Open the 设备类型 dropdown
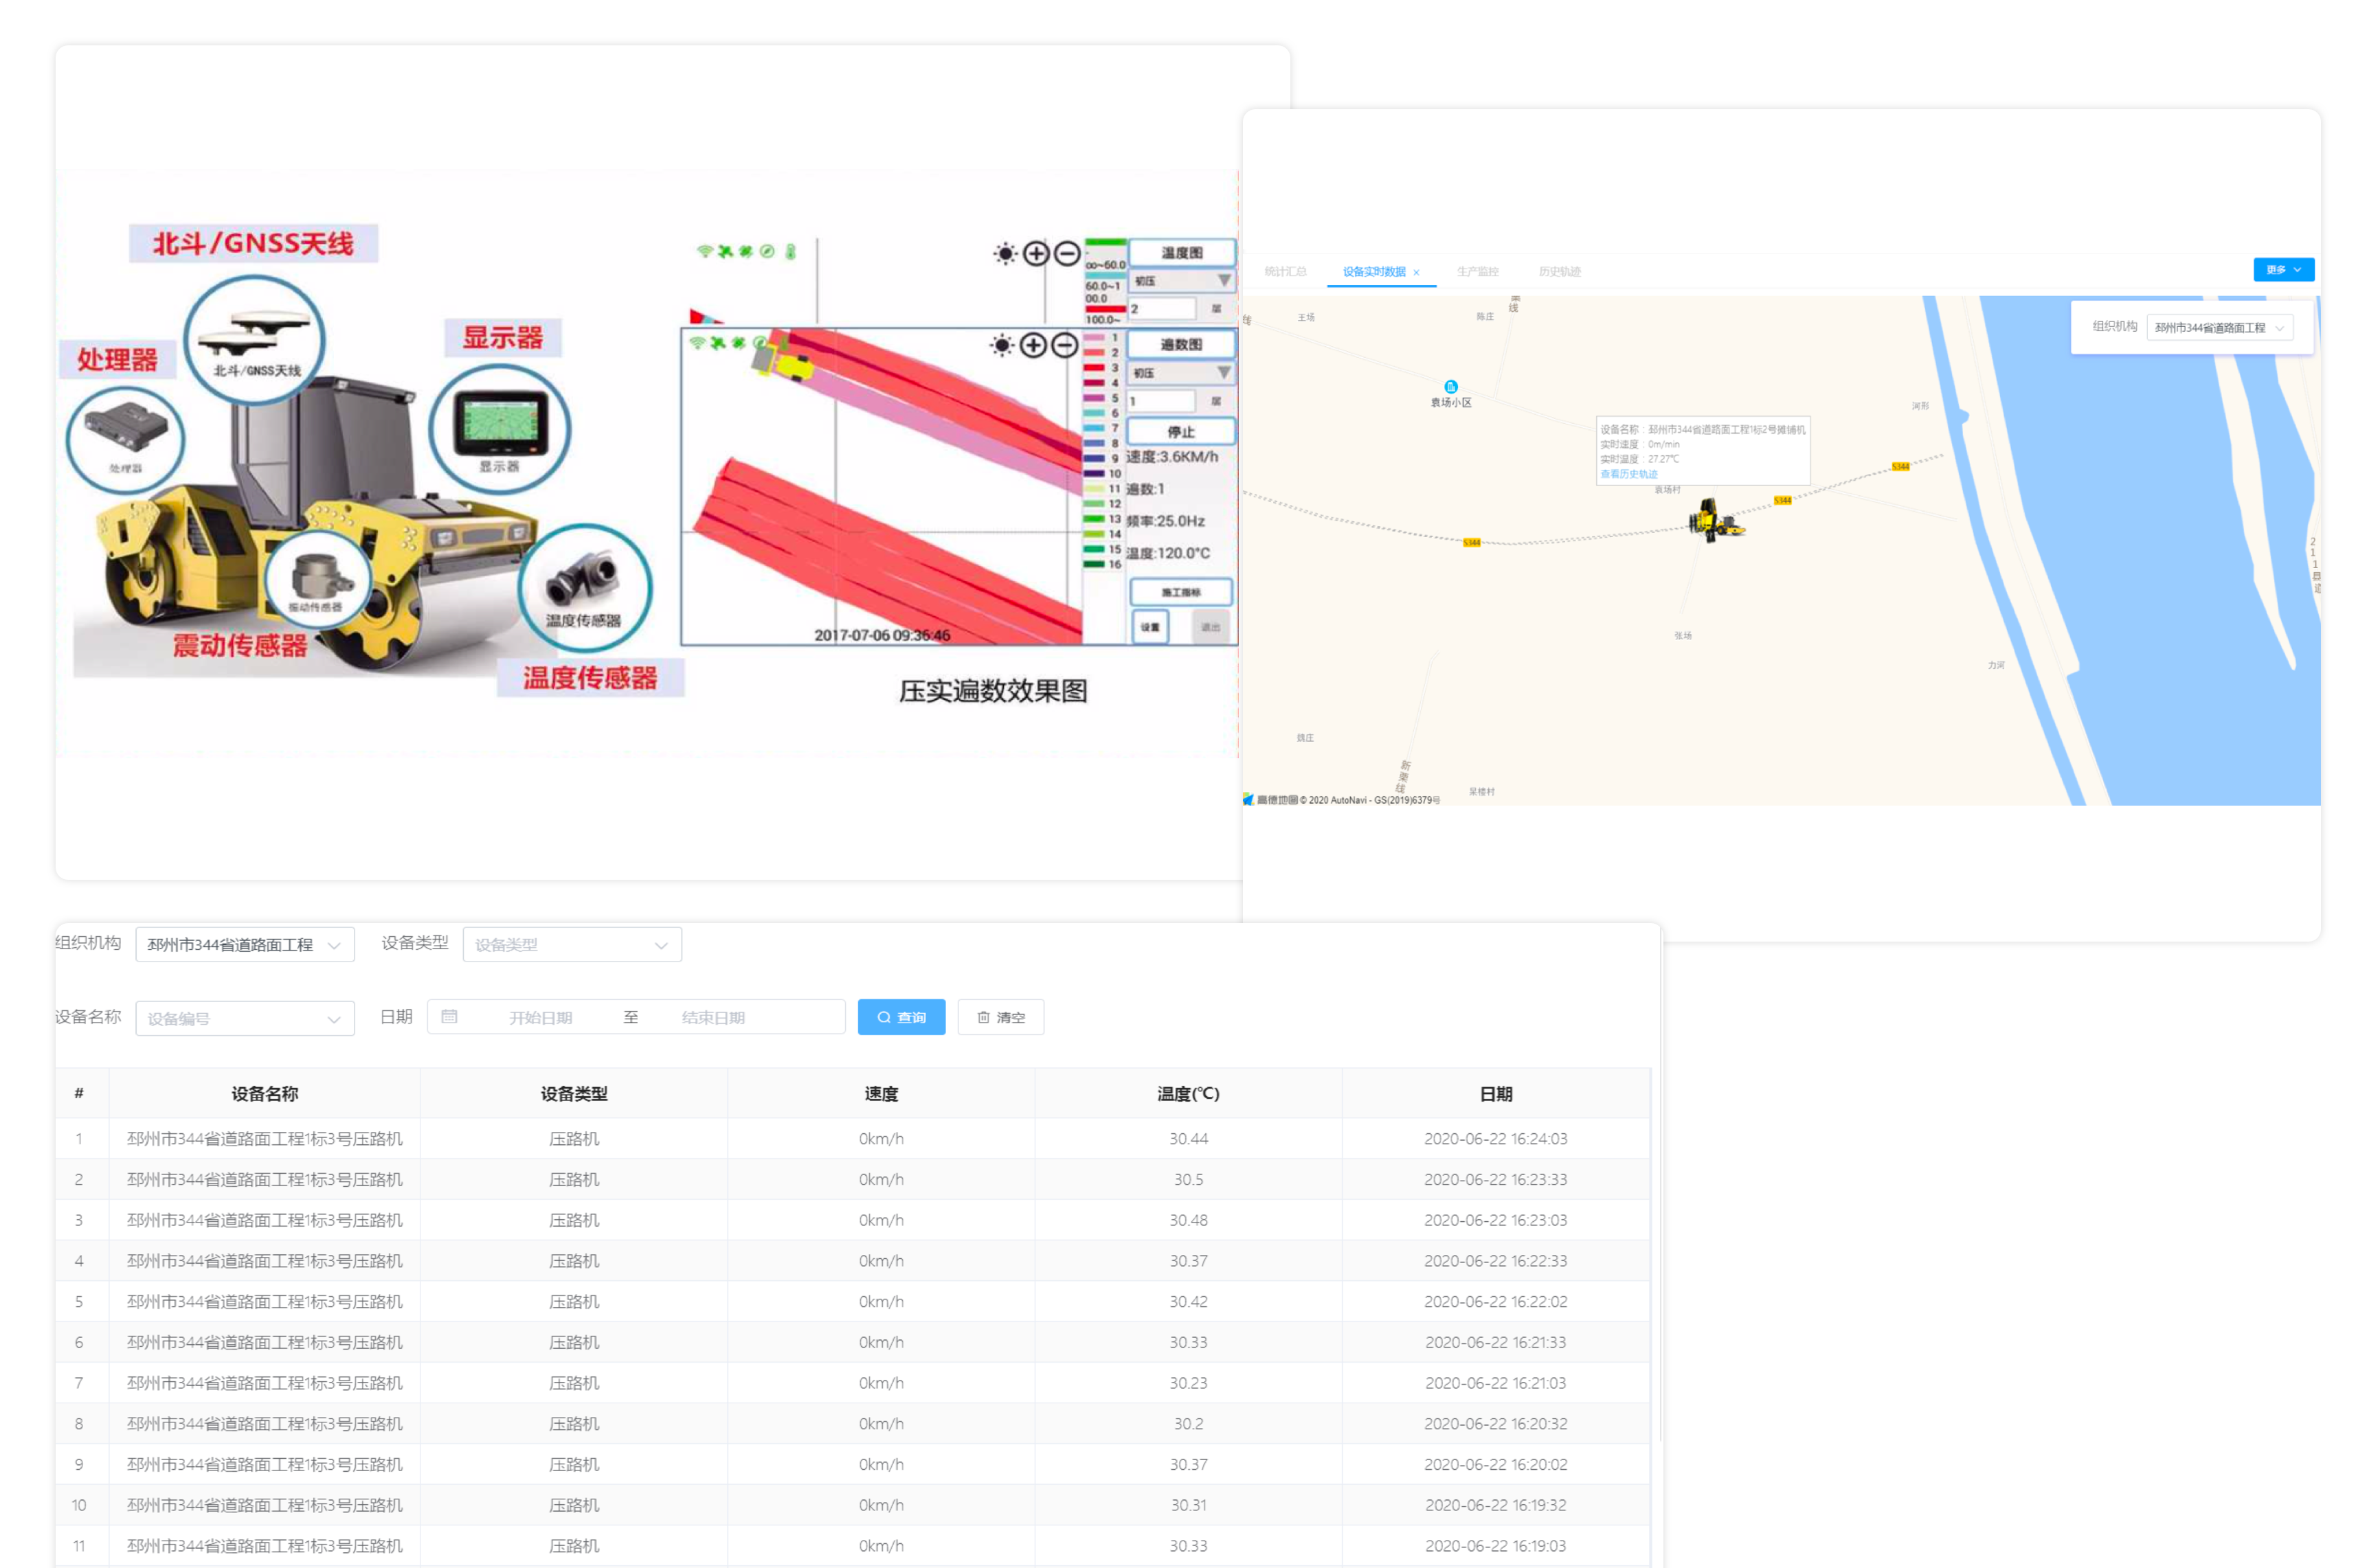Viewport: 2356px width, 1568px height. 571,944
